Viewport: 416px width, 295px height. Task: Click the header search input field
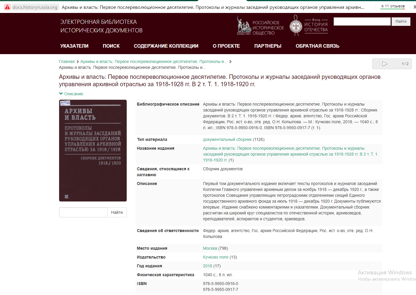(x=362, y=21)
